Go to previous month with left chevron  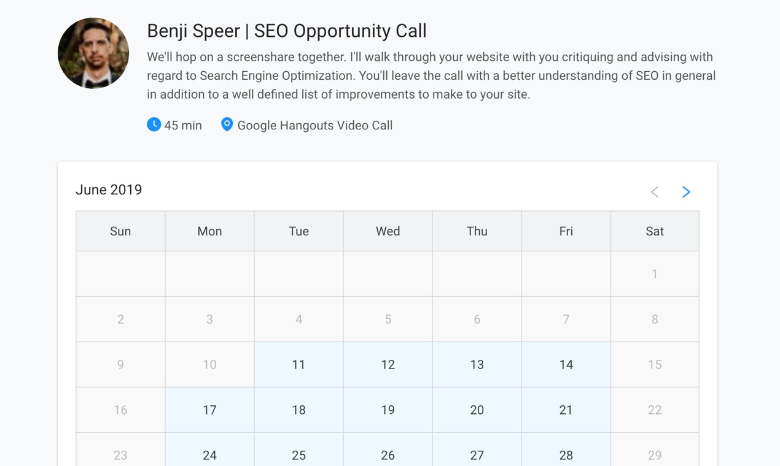coord(655,192)
